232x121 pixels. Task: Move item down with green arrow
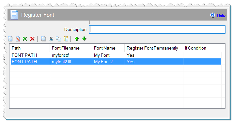(x=84, y=39)
